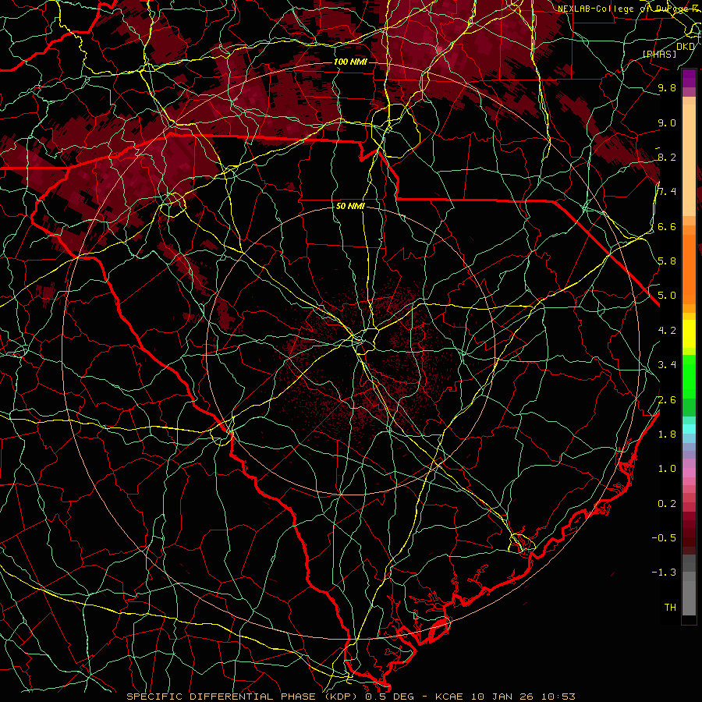
Task: Select the 8.2 scale label
Action: click(x=667, y=158)
